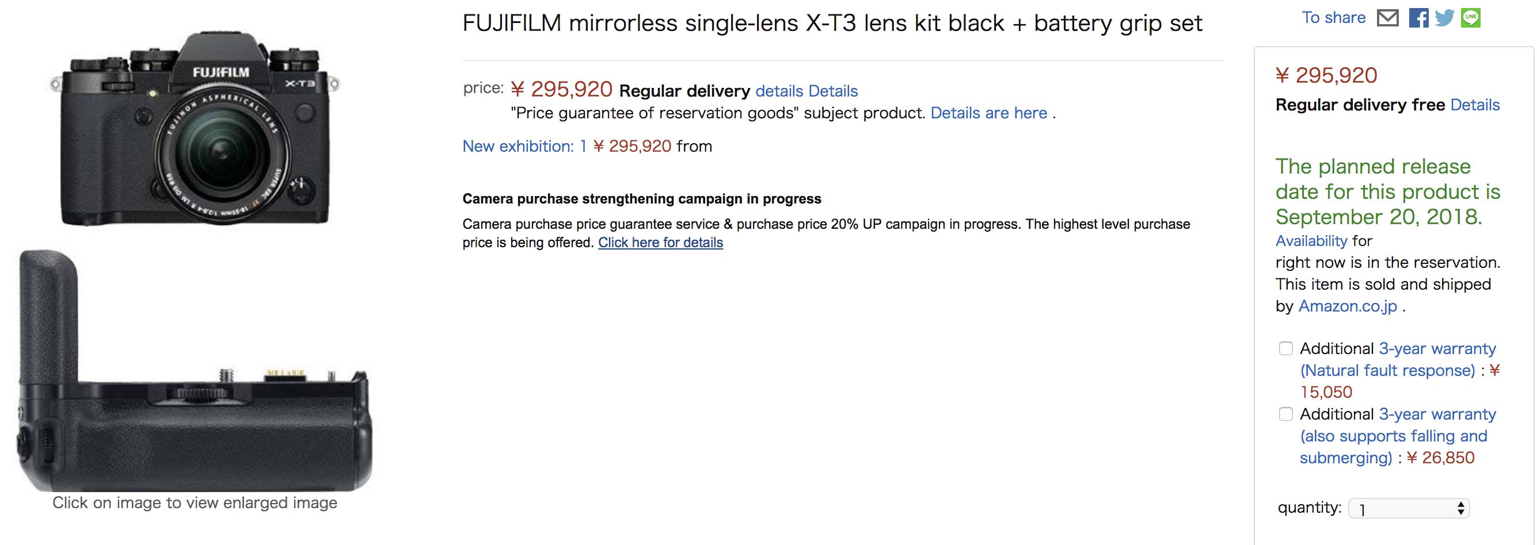
Task: Open 3-year warranty (Natural fault response) link
Action: pos(1399,360)
